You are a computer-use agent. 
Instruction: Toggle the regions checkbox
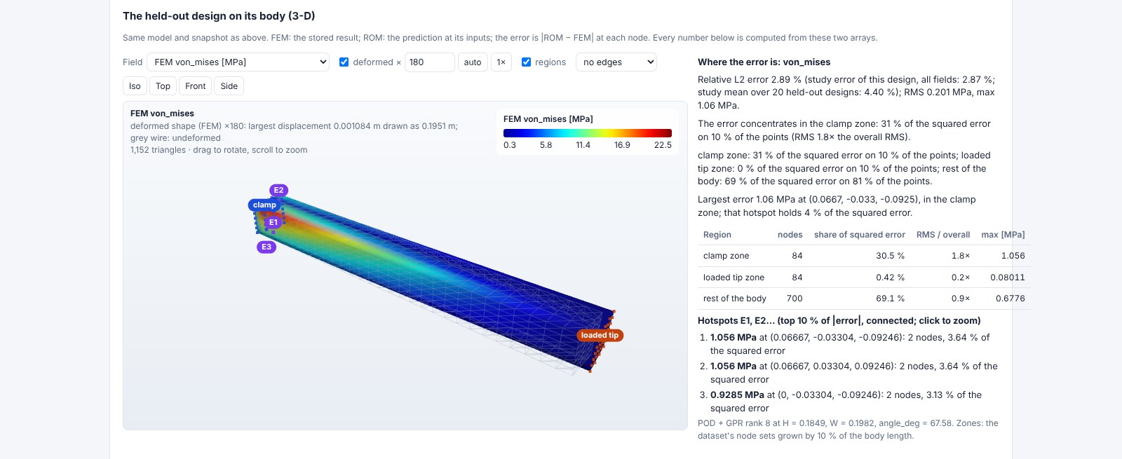click(526, 62)
